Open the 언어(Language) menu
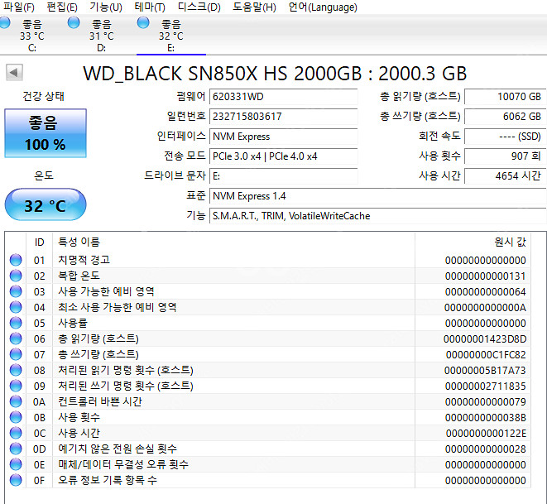Screen dimensions: 547x504 (x=323, y=7)
